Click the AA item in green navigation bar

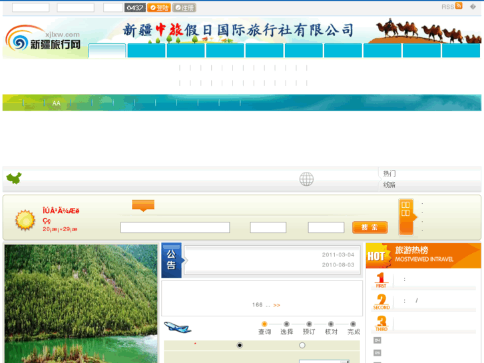click(x=56, y=103)
